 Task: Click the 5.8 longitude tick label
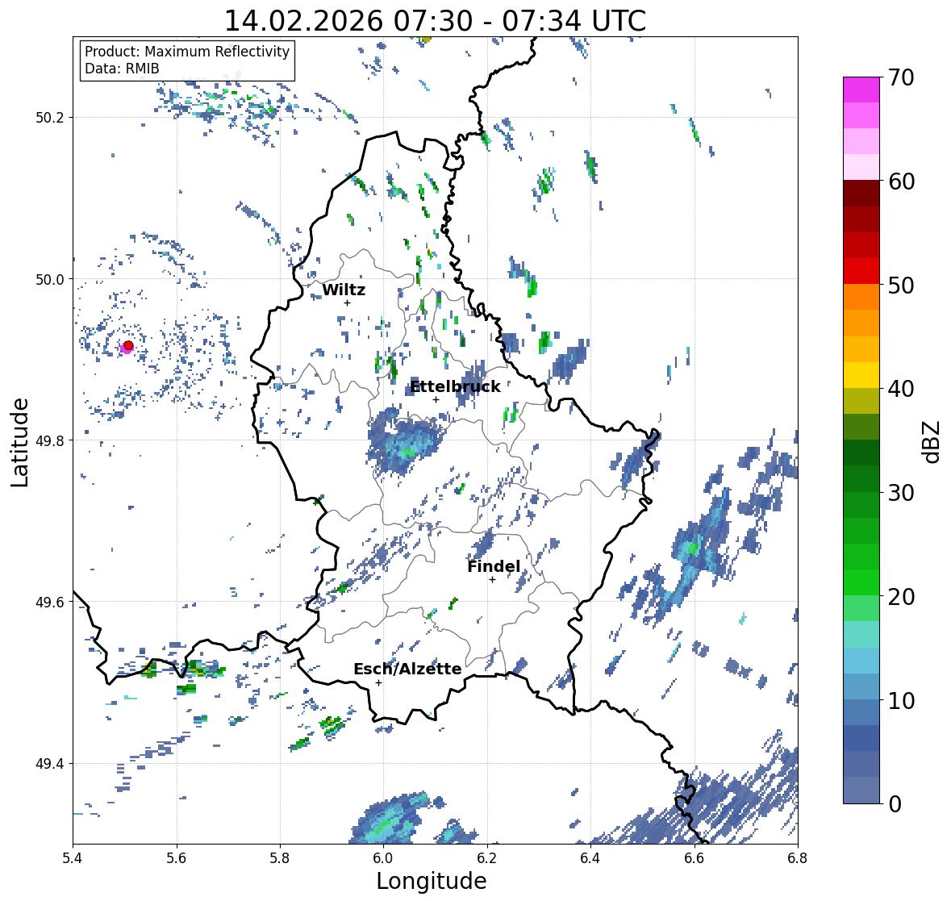(x=280, y=858)
